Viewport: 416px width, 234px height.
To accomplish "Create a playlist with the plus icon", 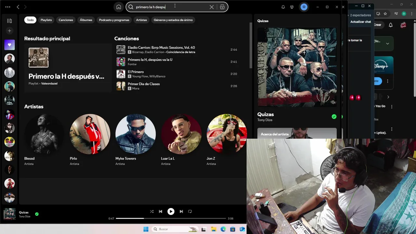I will pyautogui.click(x=9, y=31).
